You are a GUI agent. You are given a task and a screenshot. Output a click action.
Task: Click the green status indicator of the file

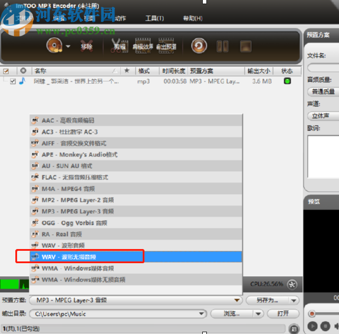[x=287, y=81]
